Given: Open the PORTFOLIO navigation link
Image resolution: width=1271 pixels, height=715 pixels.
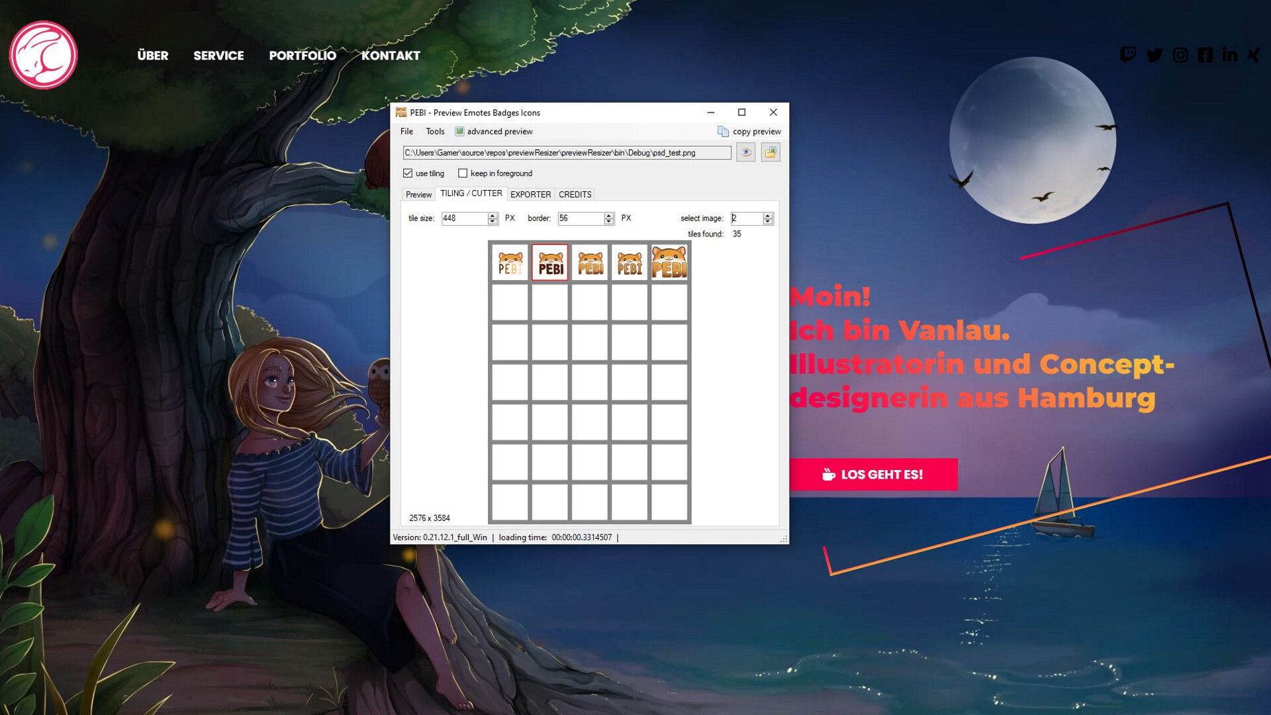Looking at the screenshot, I should click(302, 56).
